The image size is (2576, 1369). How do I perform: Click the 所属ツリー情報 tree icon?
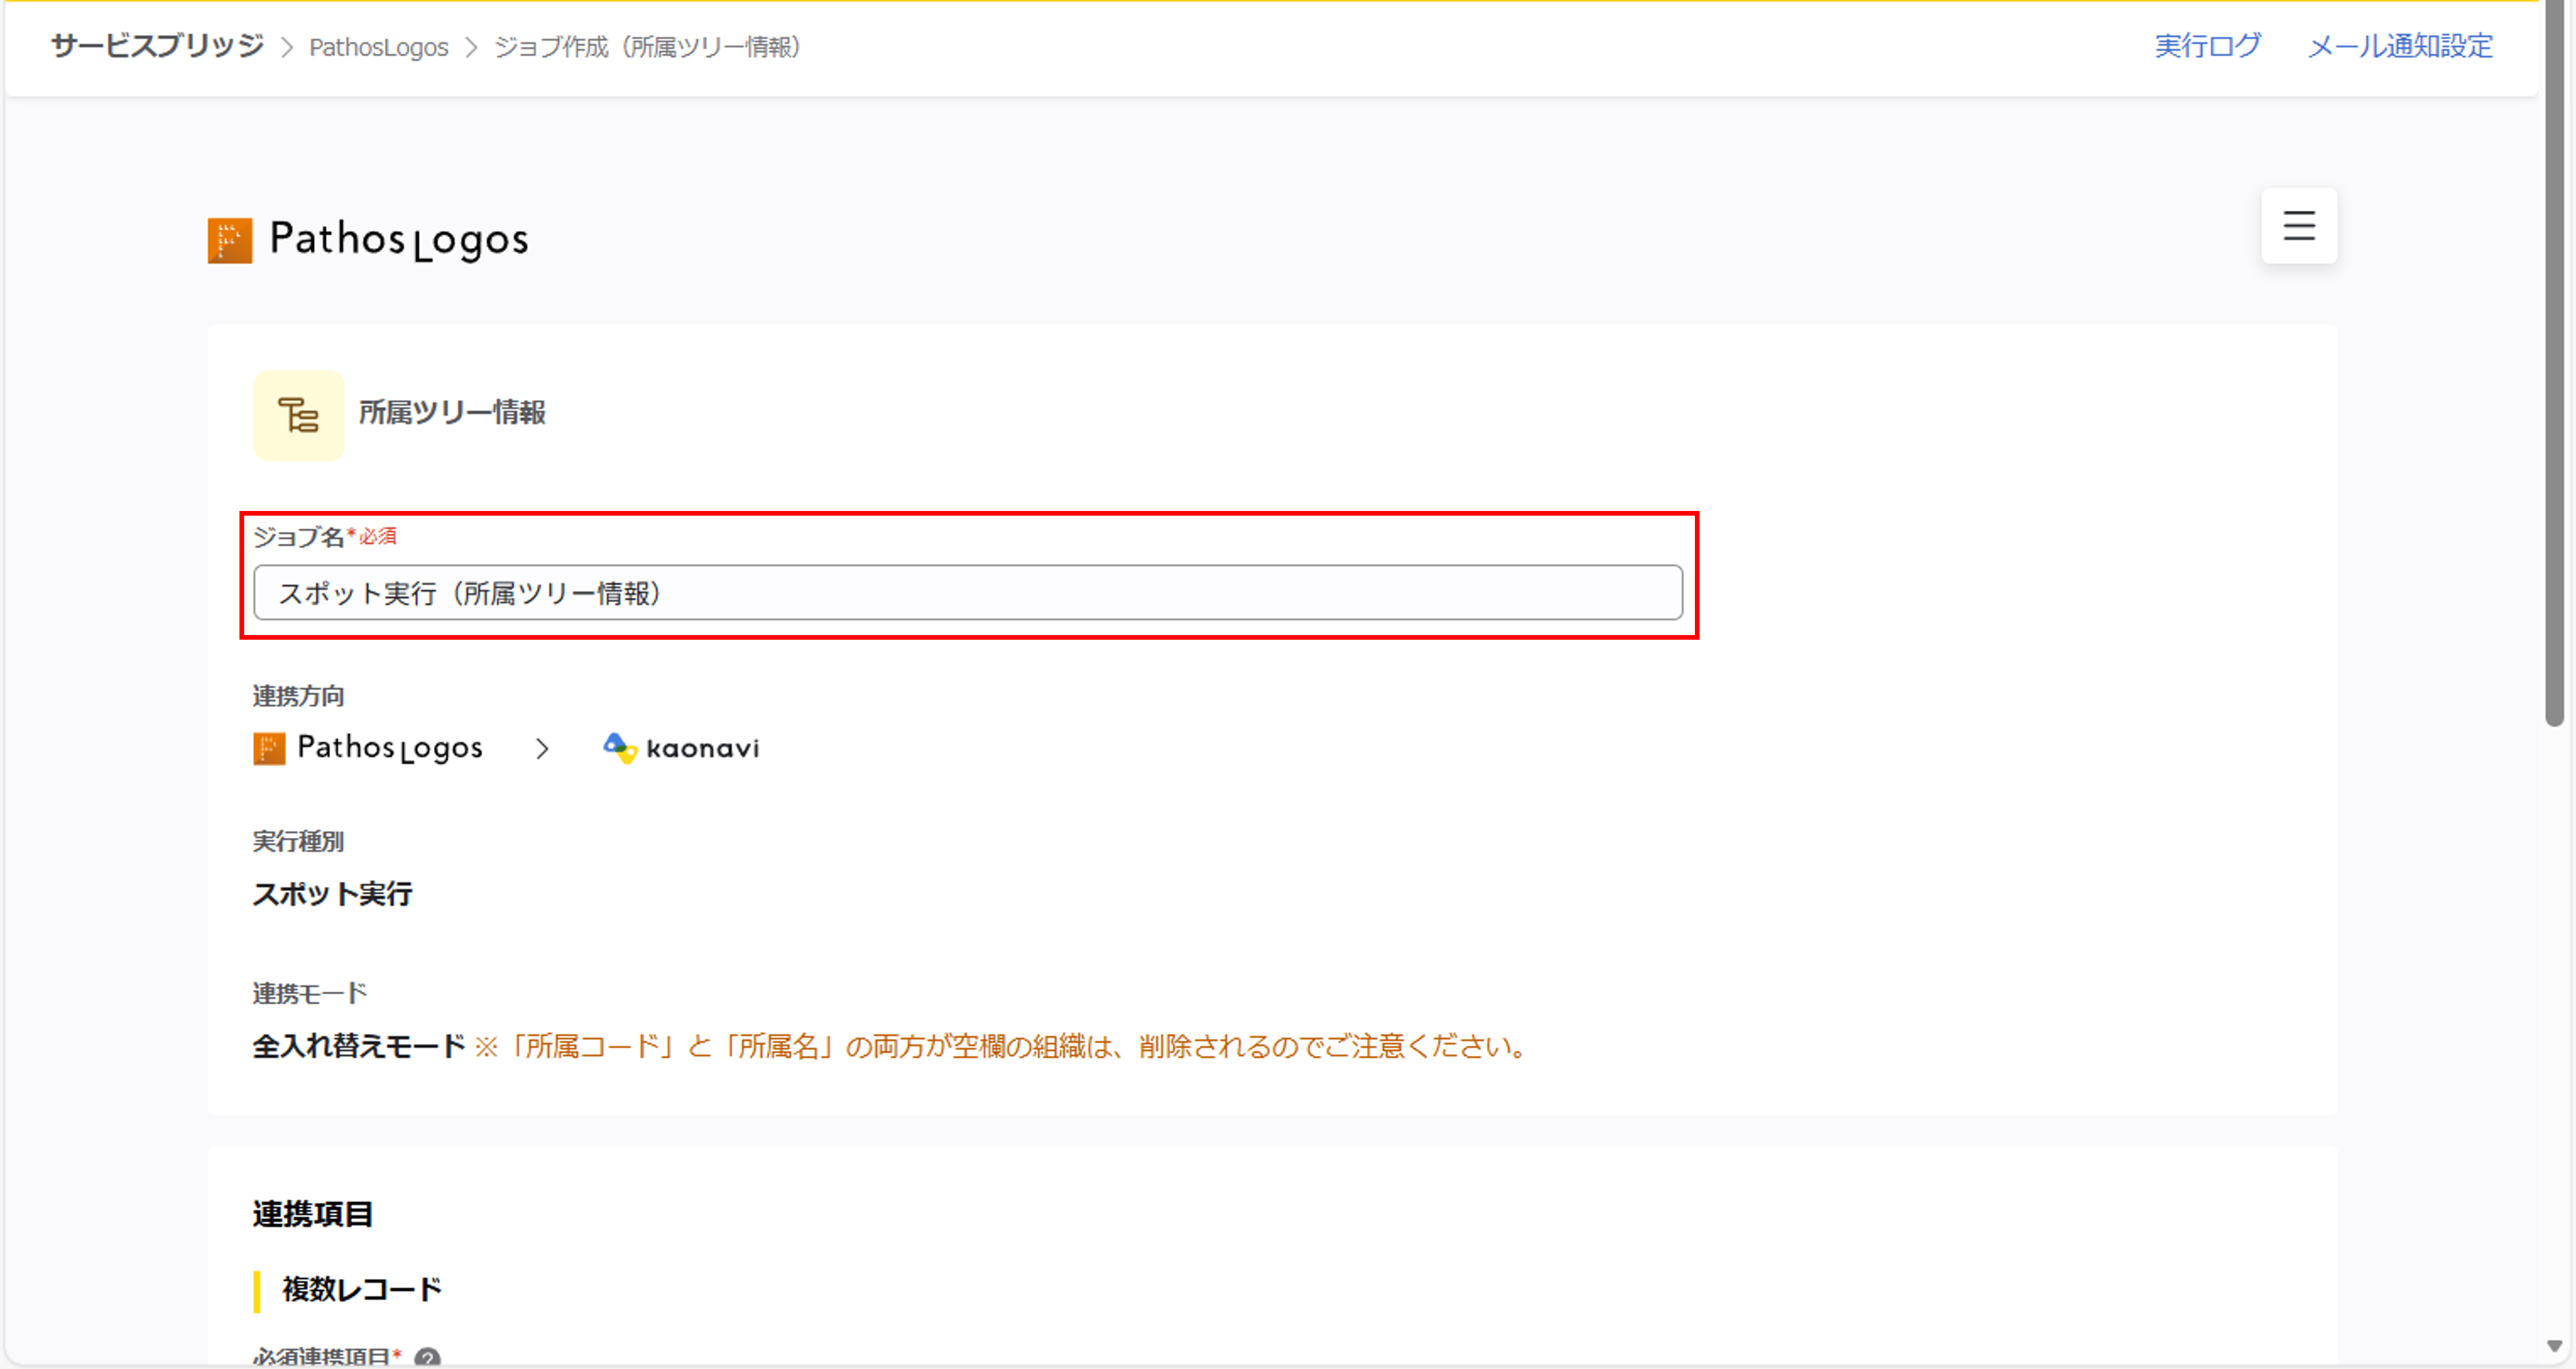(298, 414)
